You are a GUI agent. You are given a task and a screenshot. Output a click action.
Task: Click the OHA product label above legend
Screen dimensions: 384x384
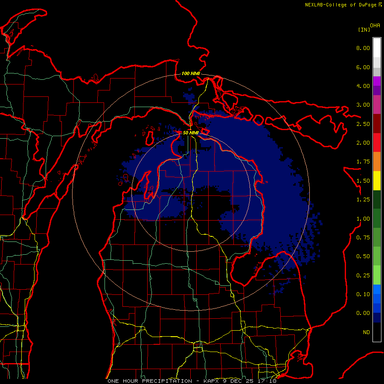tap(375, 26)
